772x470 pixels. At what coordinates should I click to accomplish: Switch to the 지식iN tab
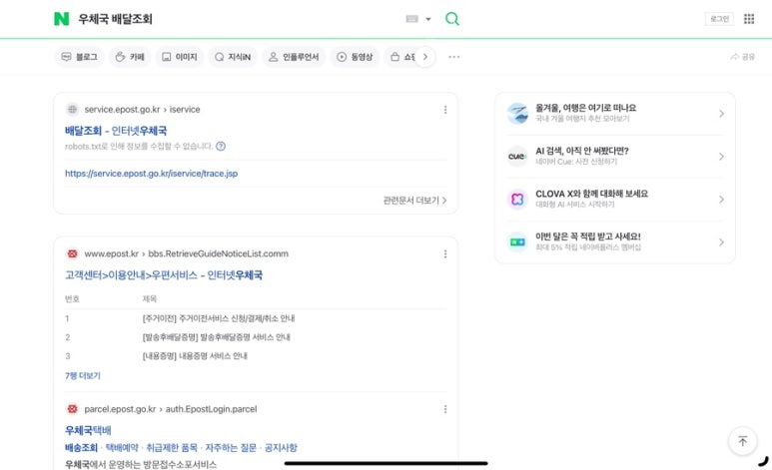click(233, 57)
